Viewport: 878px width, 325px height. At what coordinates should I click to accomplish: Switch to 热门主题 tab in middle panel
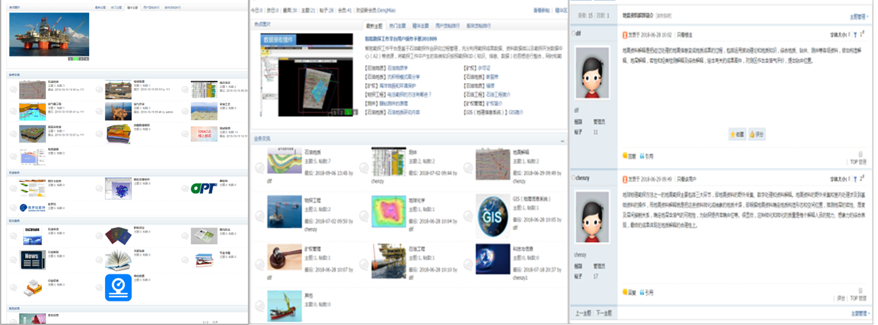[397, 26]
